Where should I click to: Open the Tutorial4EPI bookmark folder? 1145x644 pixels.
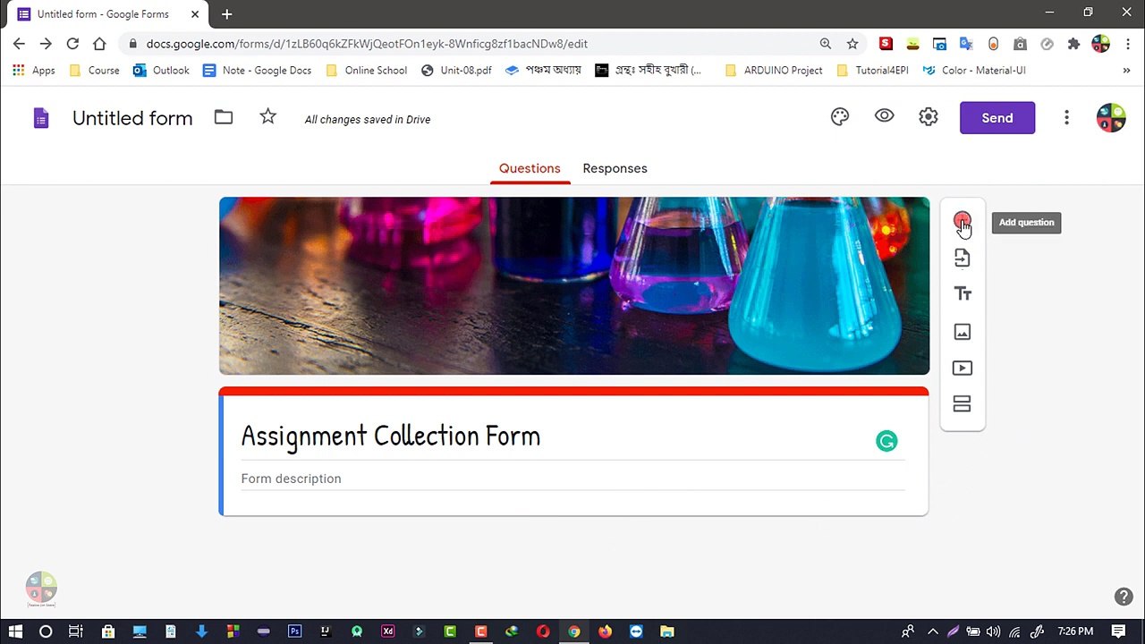pyautogui.click(x=872, y=70)
